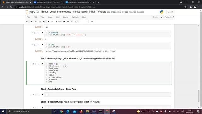Move selected cell up arrow

point(48,22)
